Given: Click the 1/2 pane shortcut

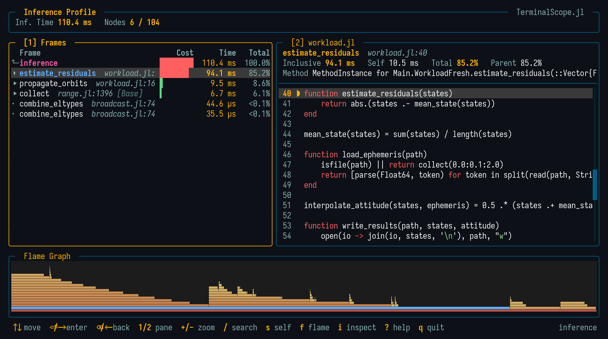Looking at the screenshot, I should pos(155,327).
